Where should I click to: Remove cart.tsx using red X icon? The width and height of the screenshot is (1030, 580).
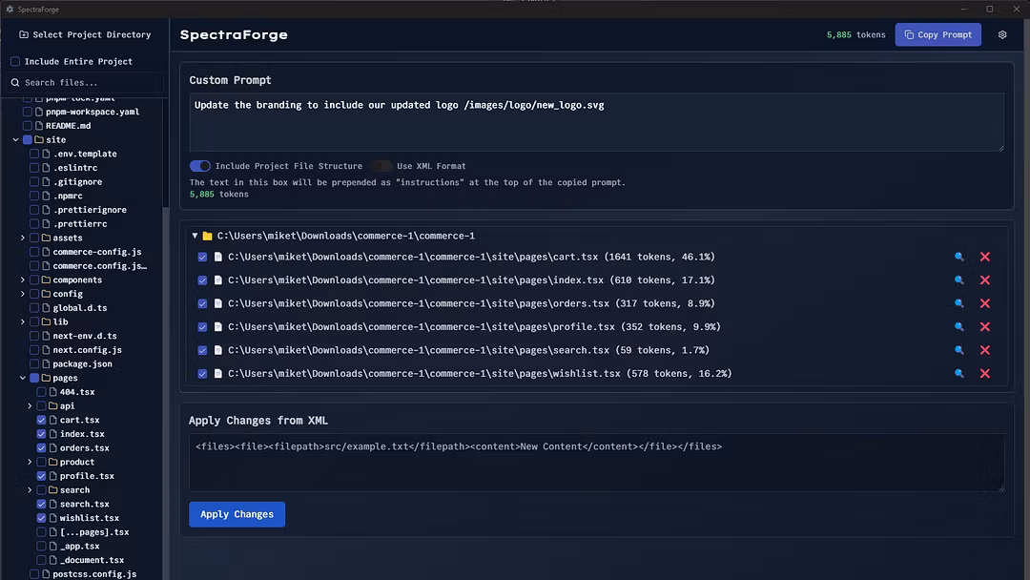tap(985, 258)
